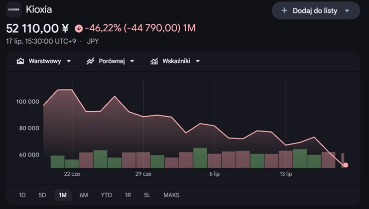Select the 1M time range

[x=63, y=195]
